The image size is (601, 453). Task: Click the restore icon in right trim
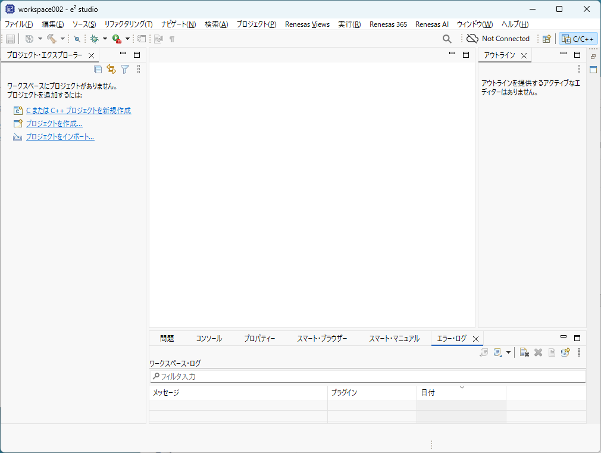tap(593, 57)
